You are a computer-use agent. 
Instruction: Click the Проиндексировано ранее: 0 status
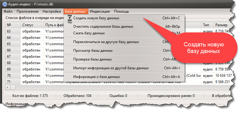(x=171, y=96)
